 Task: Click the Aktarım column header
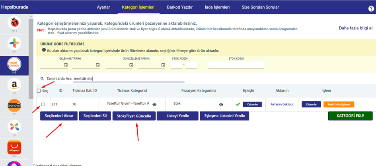coord(282,90)
